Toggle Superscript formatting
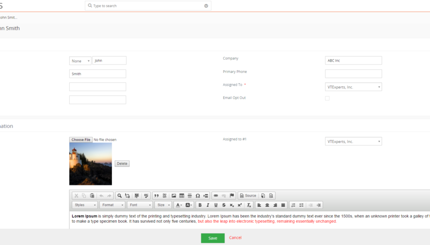 click(x=240, y=205)
